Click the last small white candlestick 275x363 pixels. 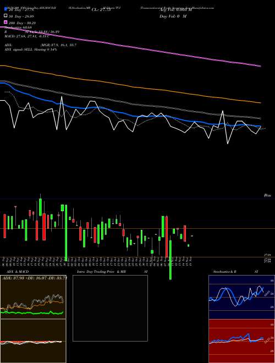click(x=192, y=235)
